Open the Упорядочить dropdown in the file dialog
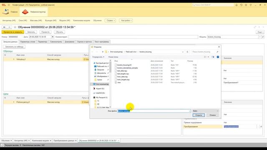The width and height of the screenshot is (267, 150). coord(98,57)
